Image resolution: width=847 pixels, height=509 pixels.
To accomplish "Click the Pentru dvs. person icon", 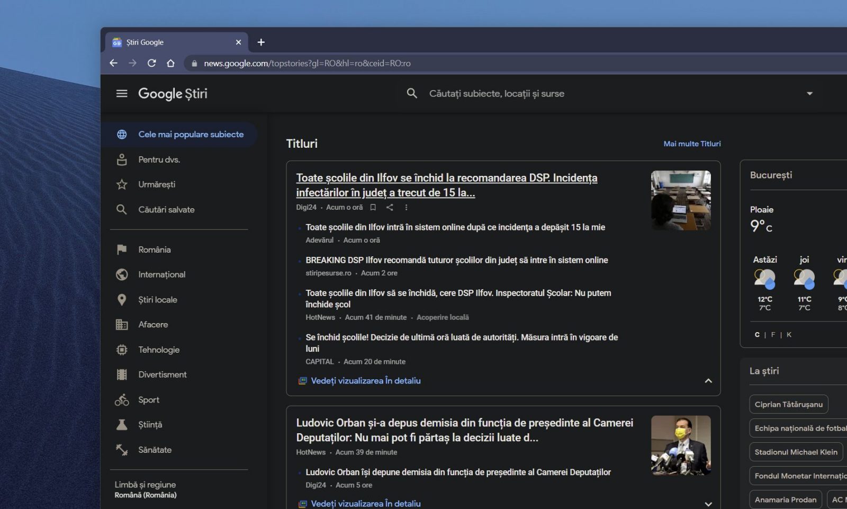I will click(122, 159).
